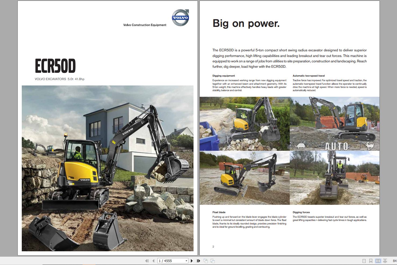Screen dimensions: 397x265
Task: Click the AUTO two-speed travel photo
Action: [335, 124]
